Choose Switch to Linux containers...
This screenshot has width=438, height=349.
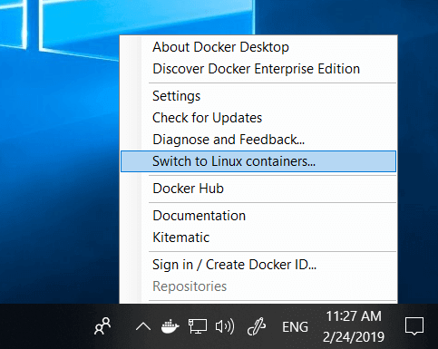pos(258,161)
